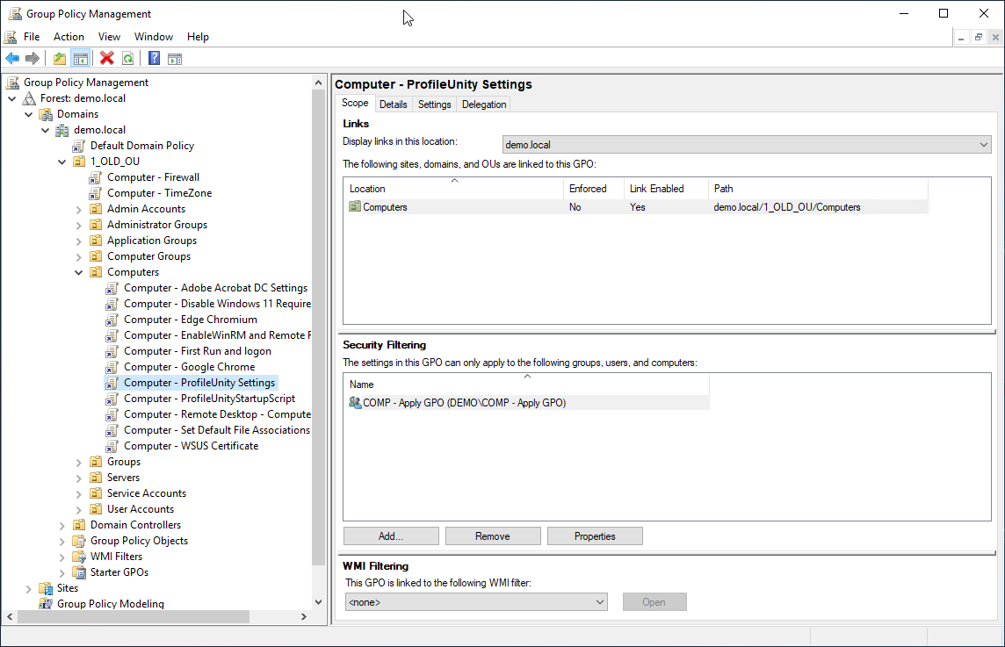Screen dimensions: 1005x647
Task: Select the Groups OU in tree
Action: click(x=124, y=462)
